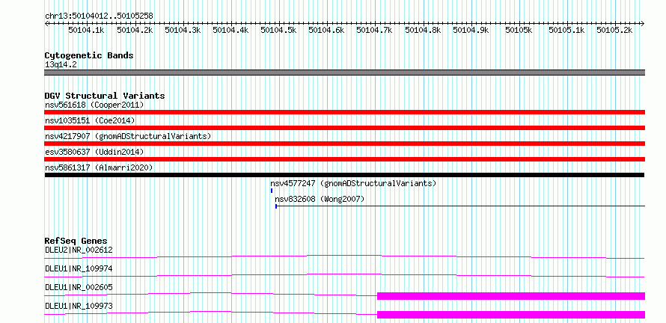The width and height of the screenshot is (666, 323).
Task: Click the 13q14.2 band label
Action: 61,65
